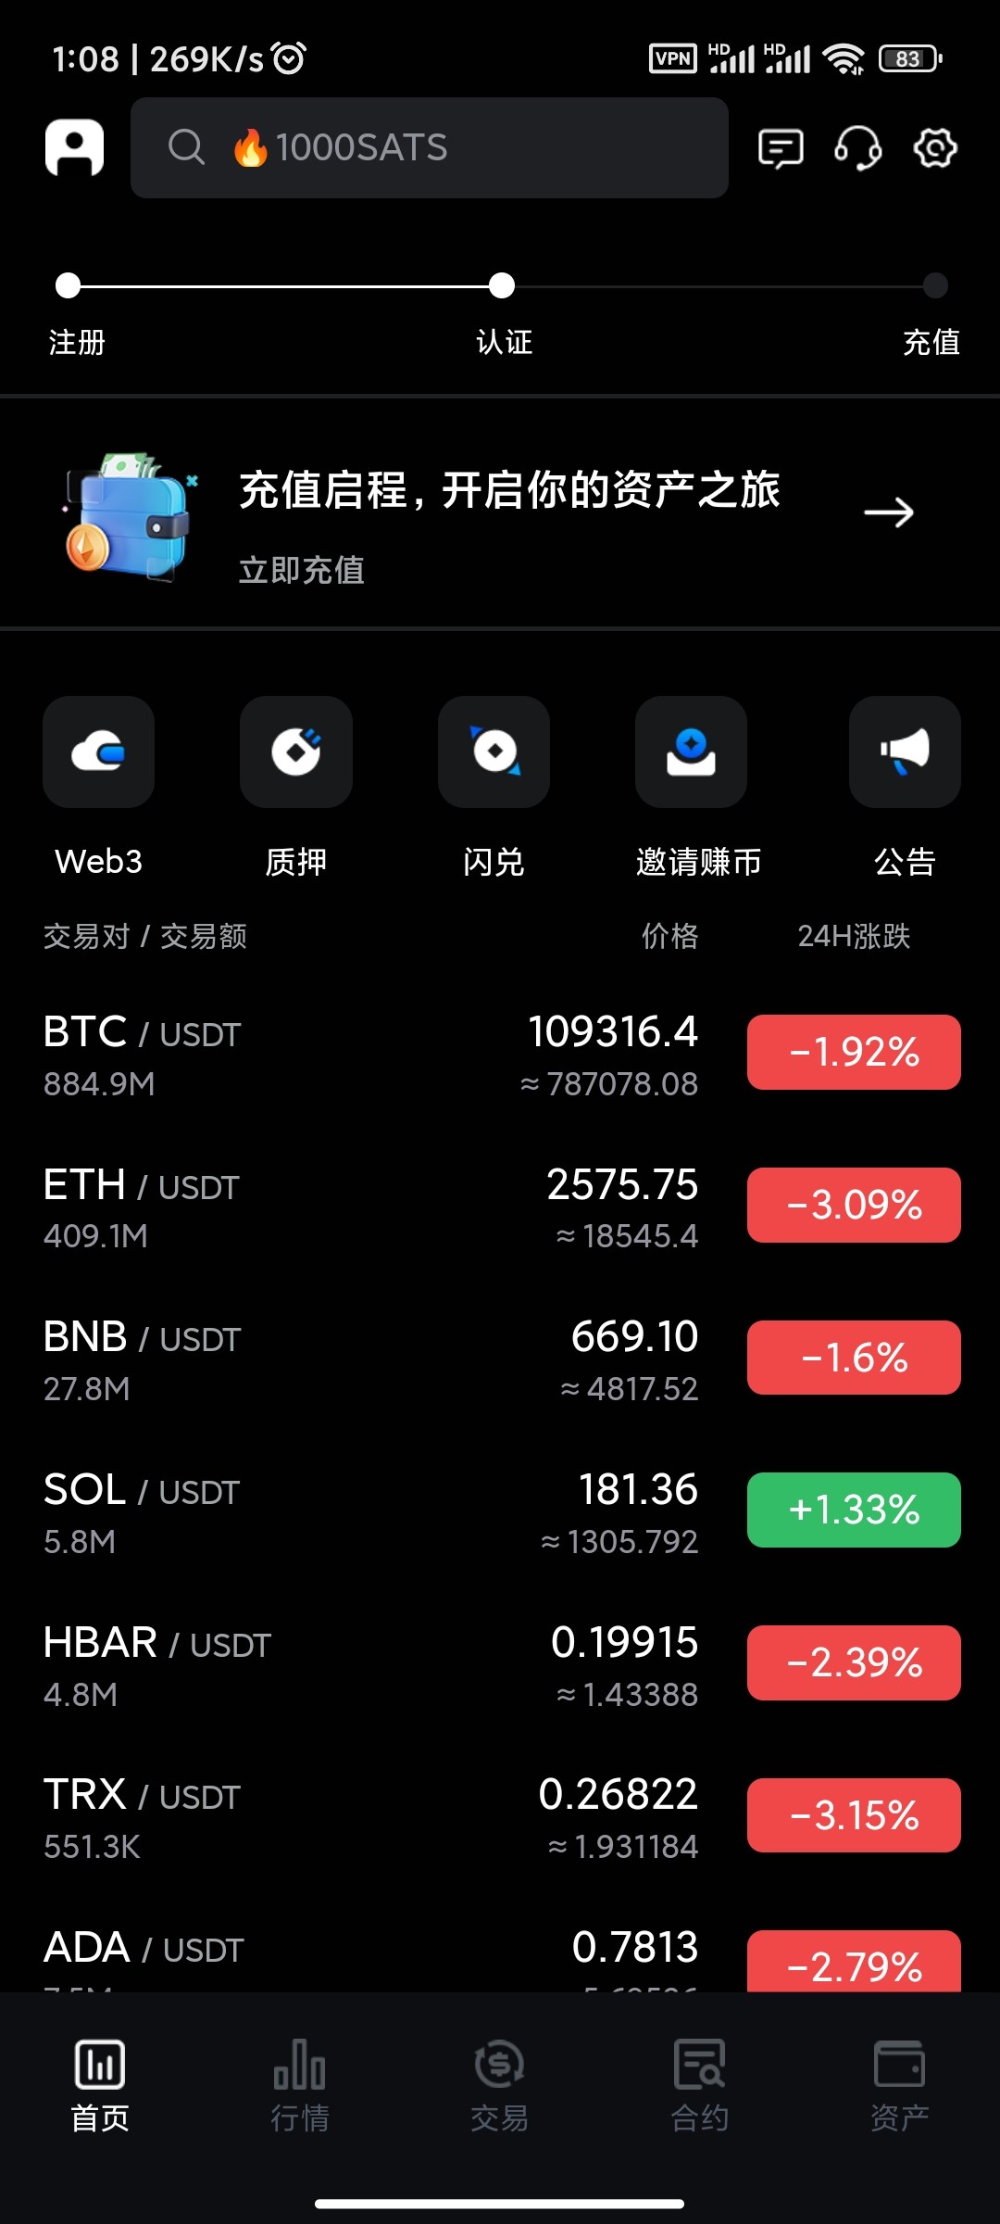This screenshot has width=1000, height=2224.
Task: Tap the 充值 step dot on progress bar
Action: click(935, 285)
